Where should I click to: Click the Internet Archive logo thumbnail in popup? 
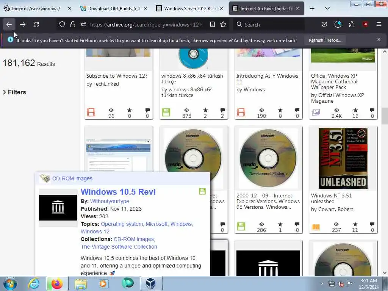point(58,208)
